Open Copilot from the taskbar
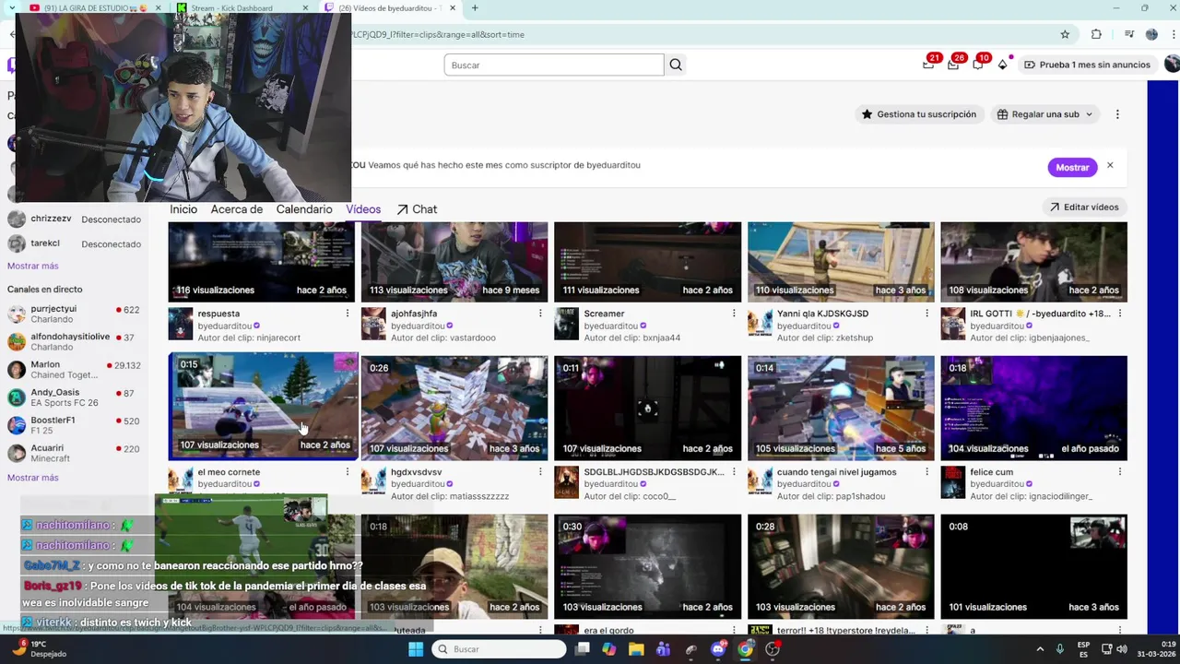Image resolution: width=1180 pixels, height=664 pixels. point(608,649)
